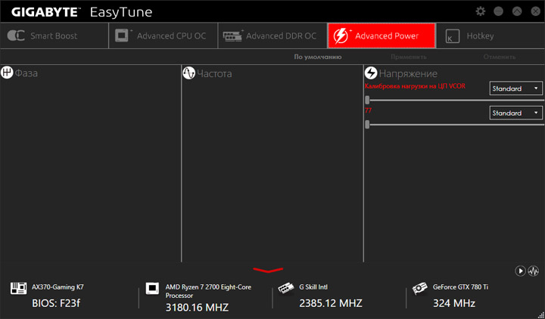545x319 pixels.
Task: Click the По умолчанию button
Action: click(x=318, y=57)
